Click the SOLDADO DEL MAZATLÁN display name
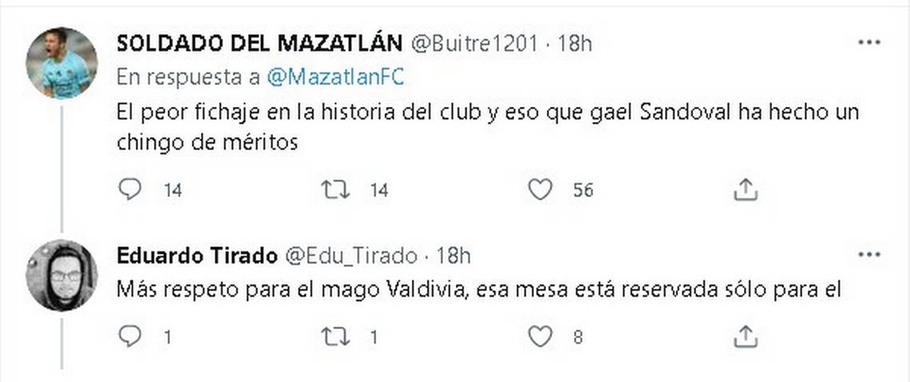This screenshot has width=910, height=382. pyautogui.click(x=259, y=43)
